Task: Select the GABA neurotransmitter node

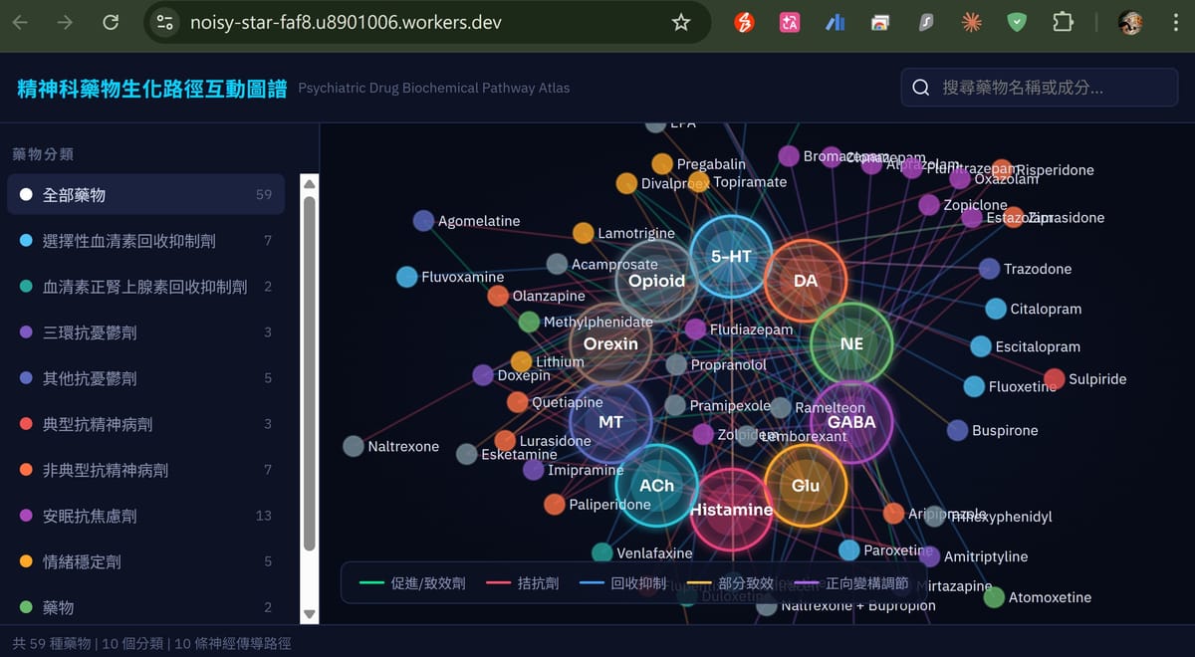Action: click(x=851, y=422)
